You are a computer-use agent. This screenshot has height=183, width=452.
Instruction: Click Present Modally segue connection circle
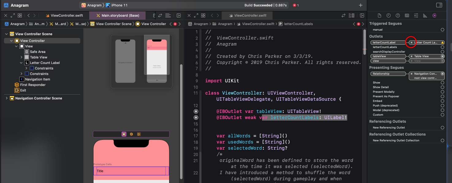442,92
